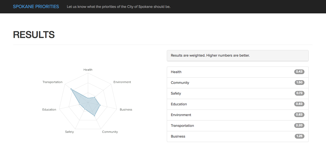Viewport: 326px width, 158px height.
Task: Click the Environment axis label on chart
Action: [122, 82]
